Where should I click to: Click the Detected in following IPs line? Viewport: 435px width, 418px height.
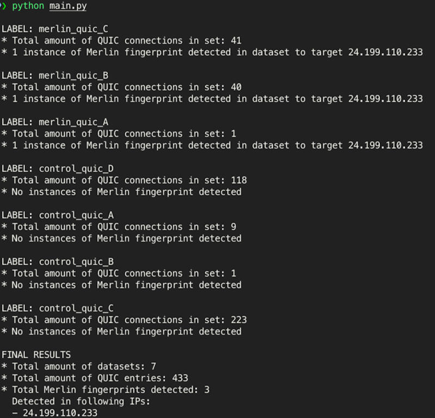[81, 401]
